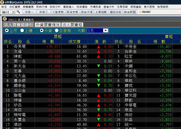The height and width of the screenshot is (129, 181).
Task: Select the 台新金 stock name
Action: (x=131, y=51)
